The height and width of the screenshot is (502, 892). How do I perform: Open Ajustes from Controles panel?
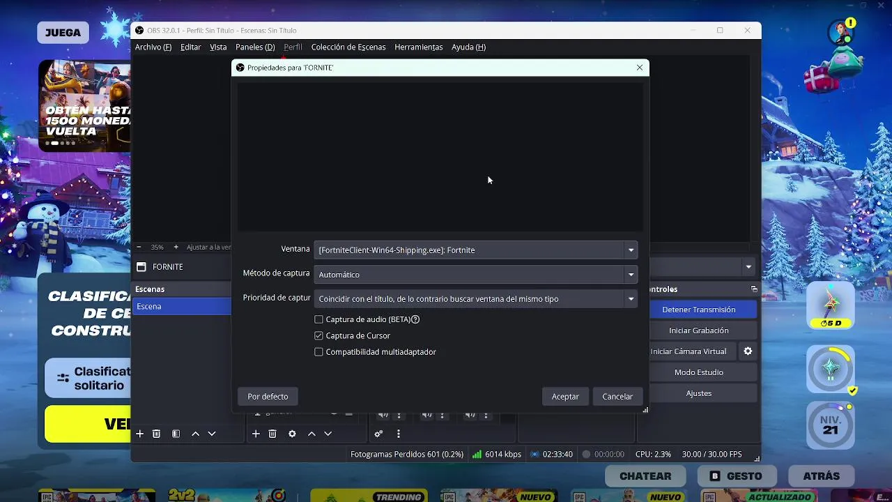click(x=698, y=393)
